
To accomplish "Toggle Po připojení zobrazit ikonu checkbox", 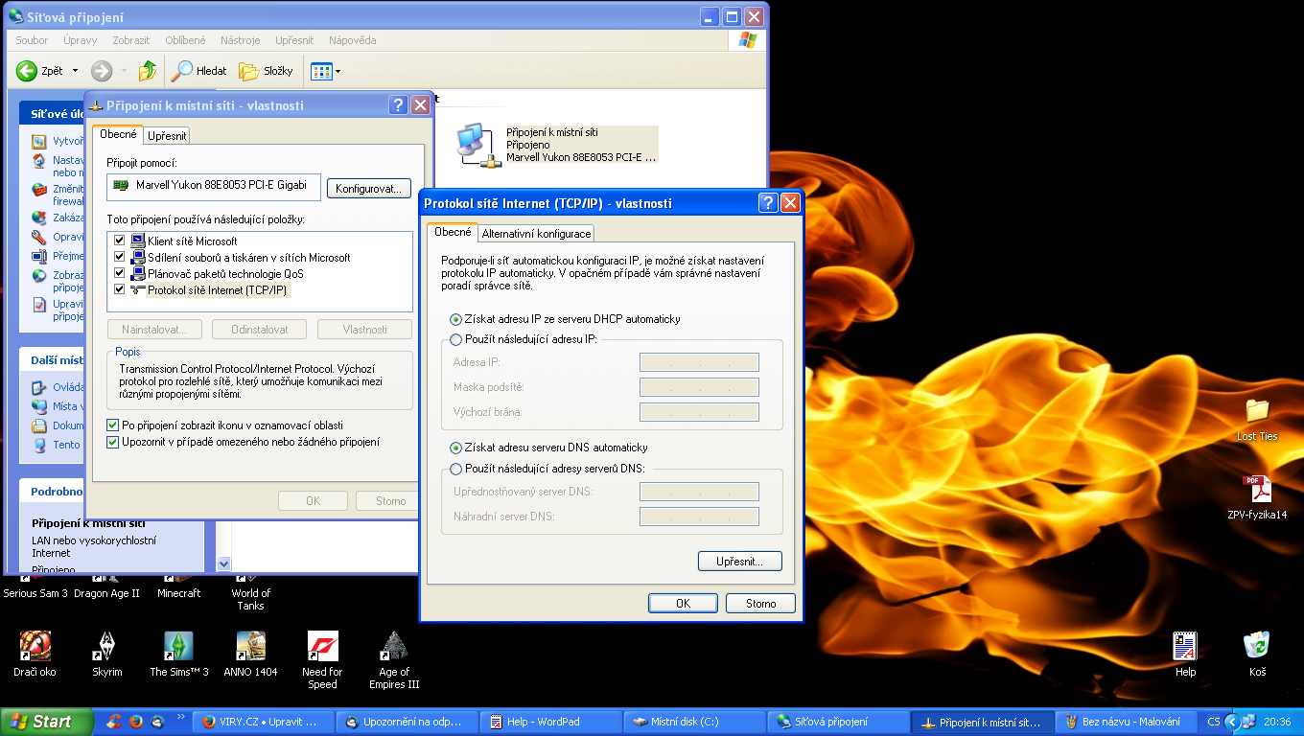I will click(x=113, y=425).
